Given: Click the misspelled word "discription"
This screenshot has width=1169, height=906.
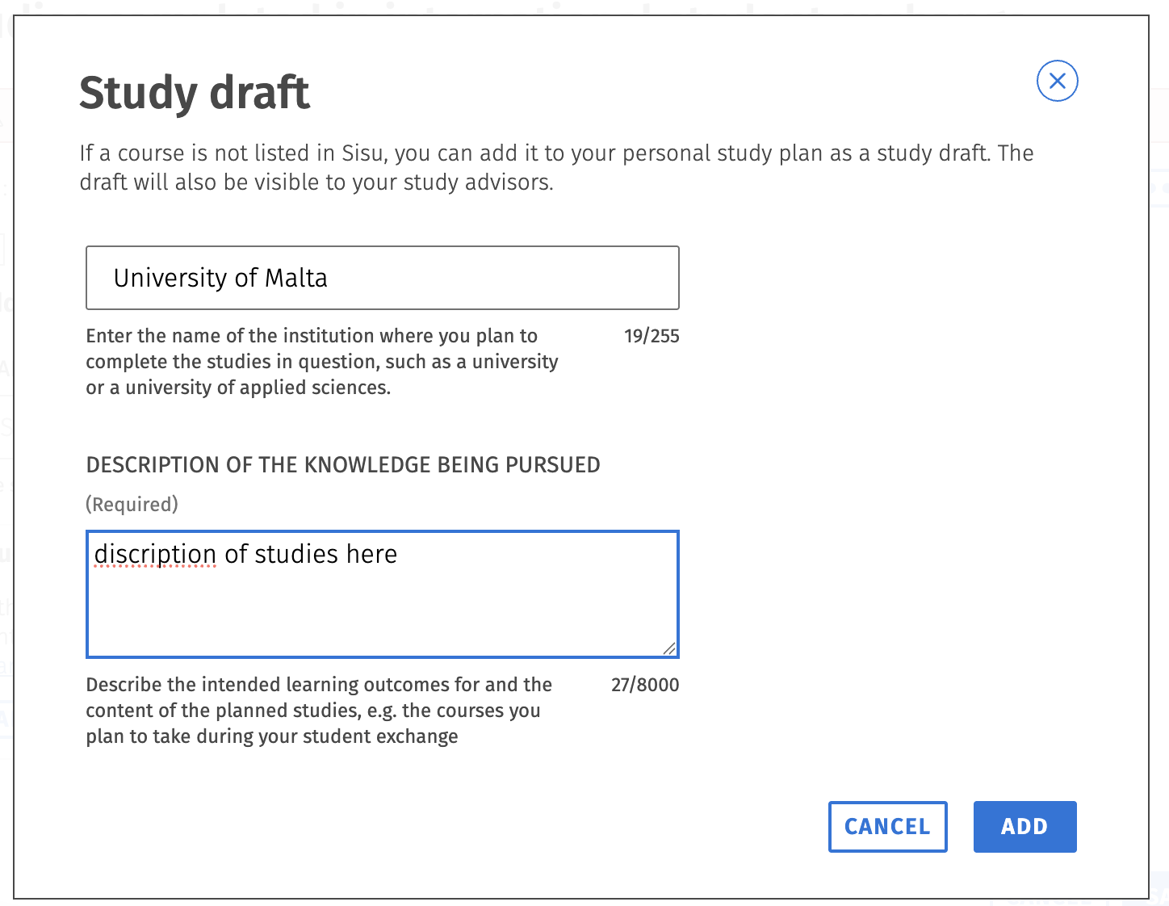Looking at the screenshot, I should pos(155,555).
